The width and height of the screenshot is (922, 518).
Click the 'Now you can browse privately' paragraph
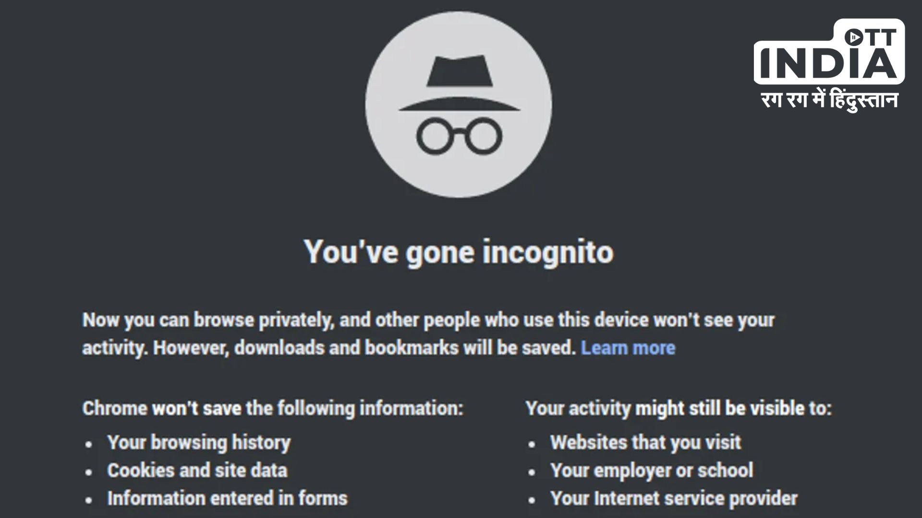click(x=427, y=320)
